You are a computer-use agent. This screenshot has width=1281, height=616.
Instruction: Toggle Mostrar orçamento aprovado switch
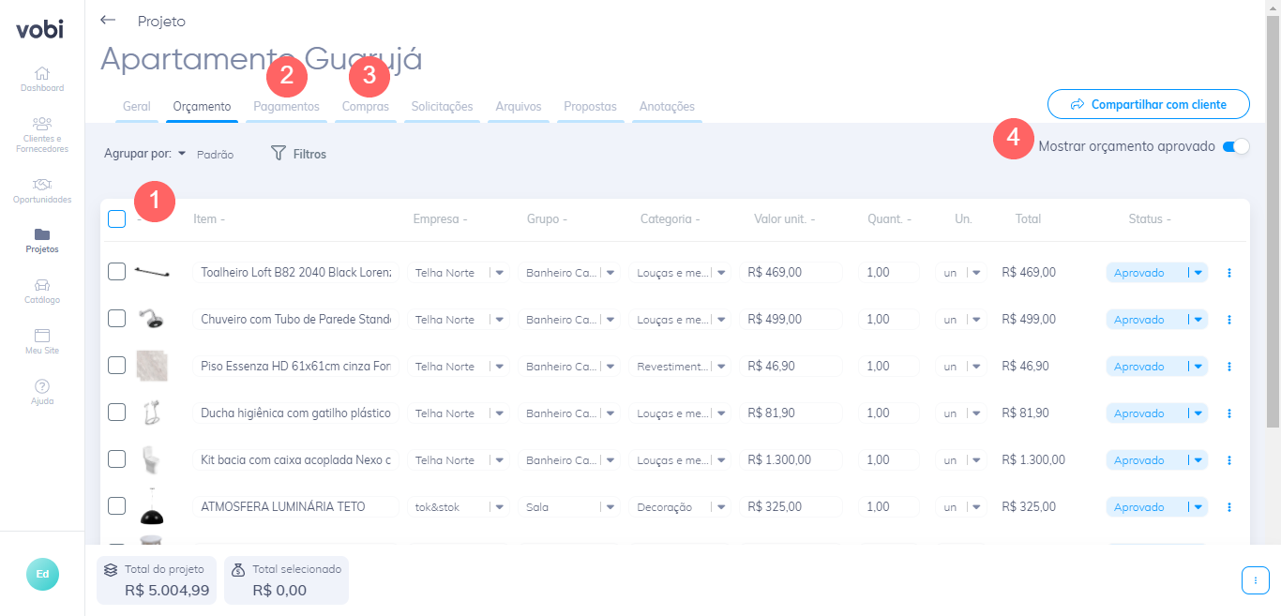1236,146
